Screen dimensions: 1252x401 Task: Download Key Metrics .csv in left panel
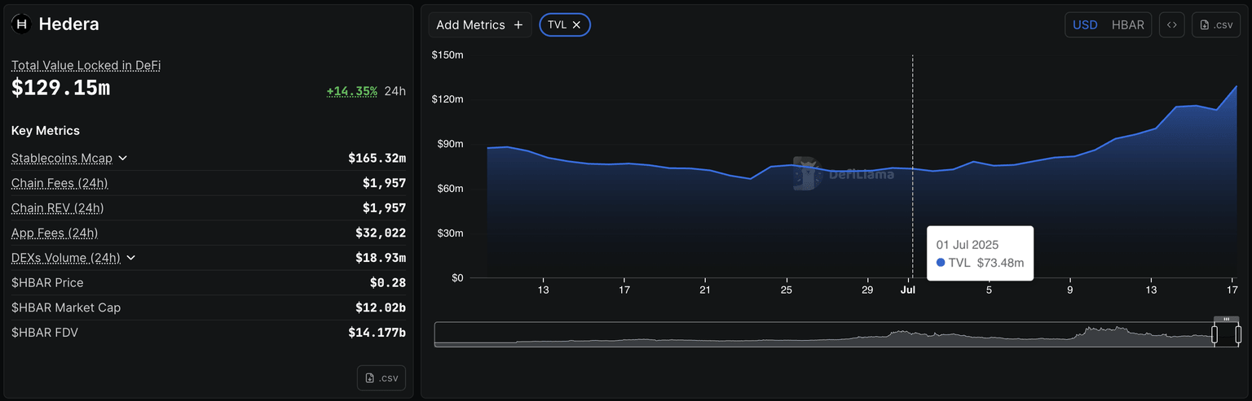click(381, 377)
